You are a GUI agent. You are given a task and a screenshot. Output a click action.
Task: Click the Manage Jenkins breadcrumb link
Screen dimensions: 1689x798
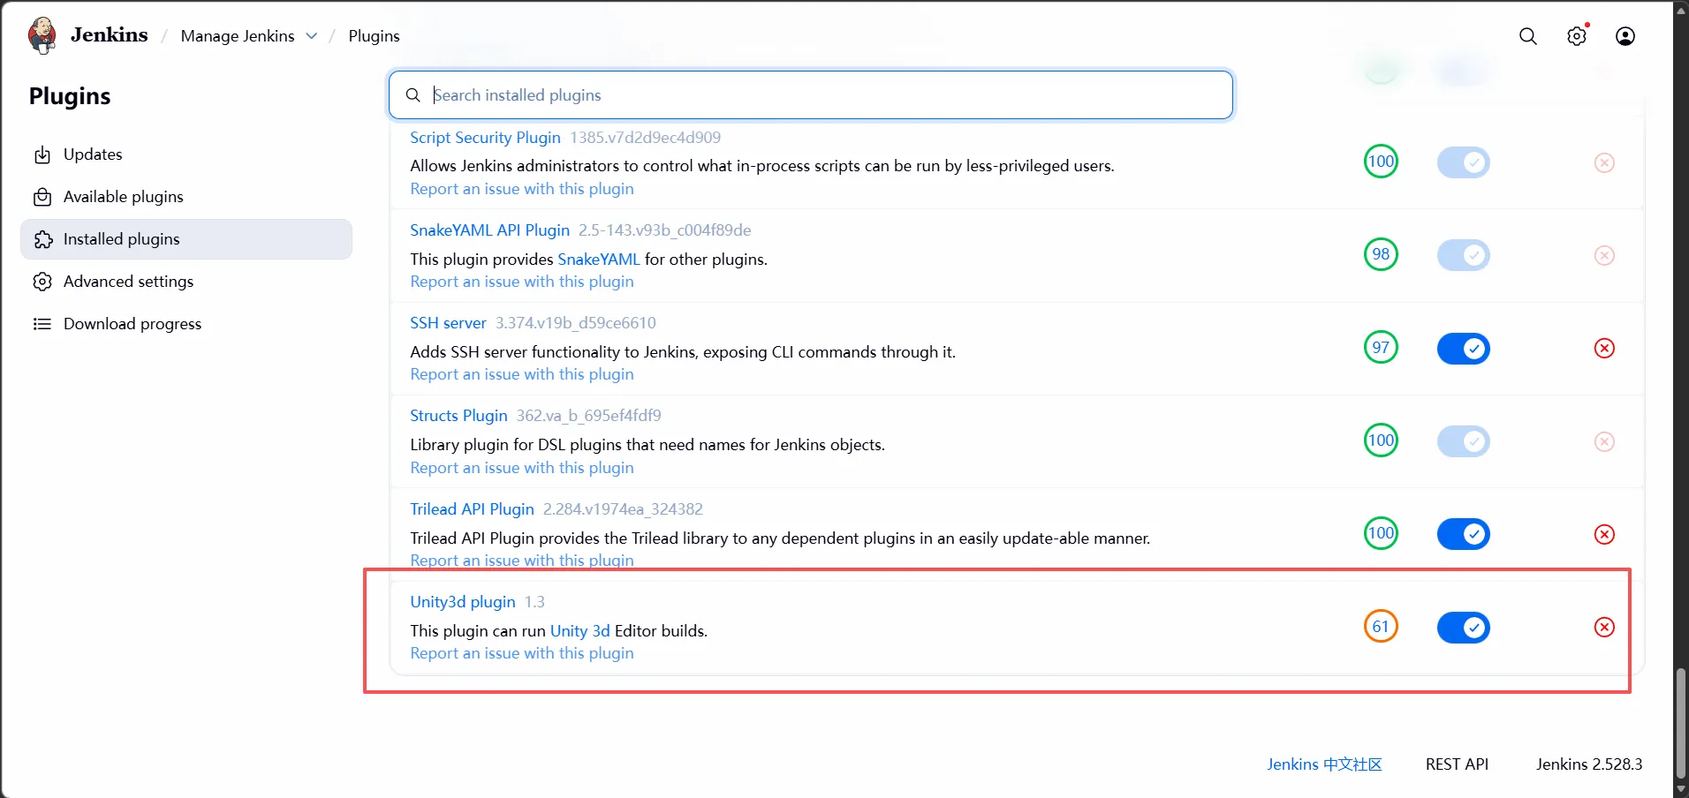pos(238,36)
